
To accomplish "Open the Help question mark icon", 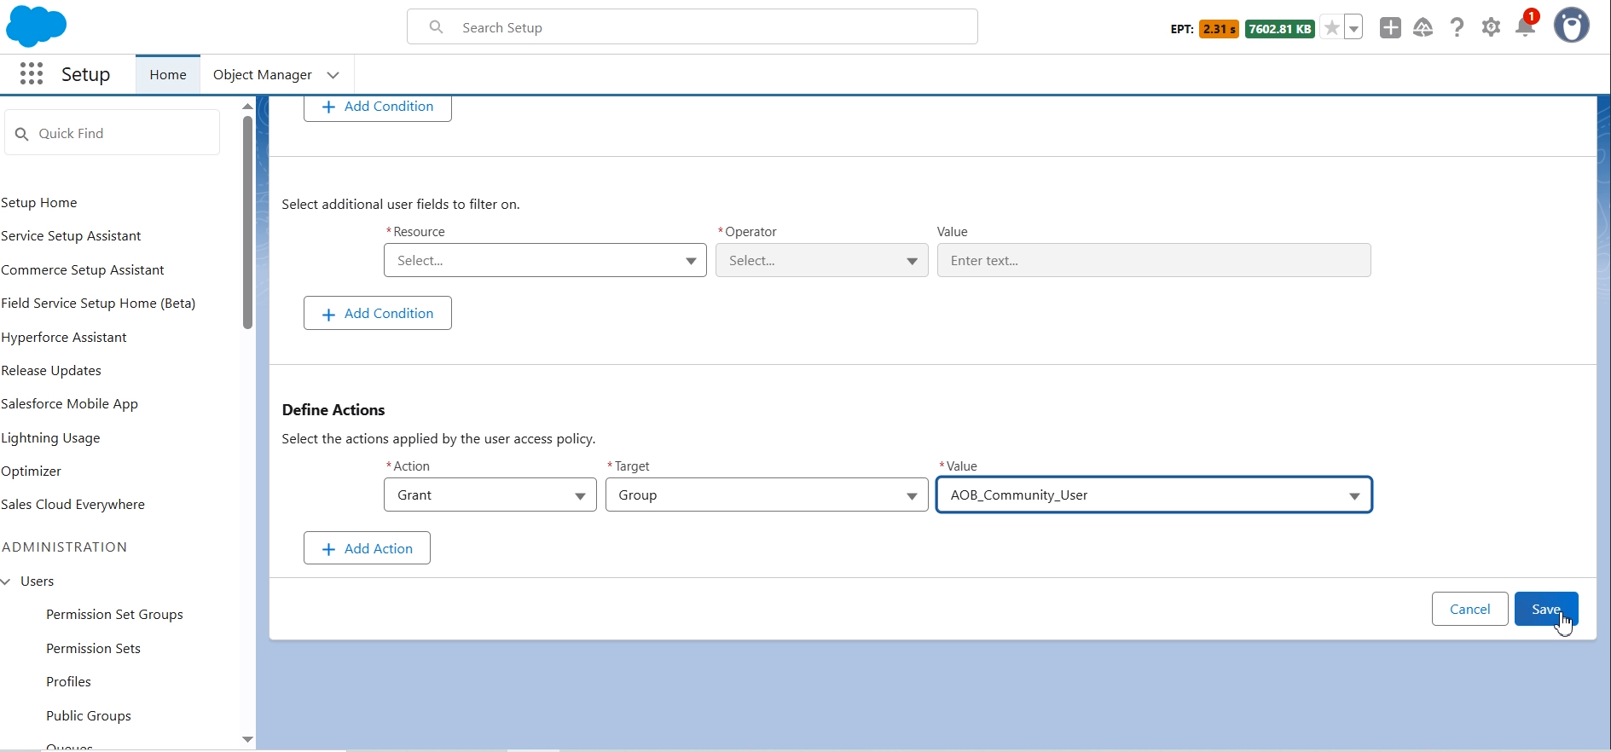I will [x=1457, y=28].
